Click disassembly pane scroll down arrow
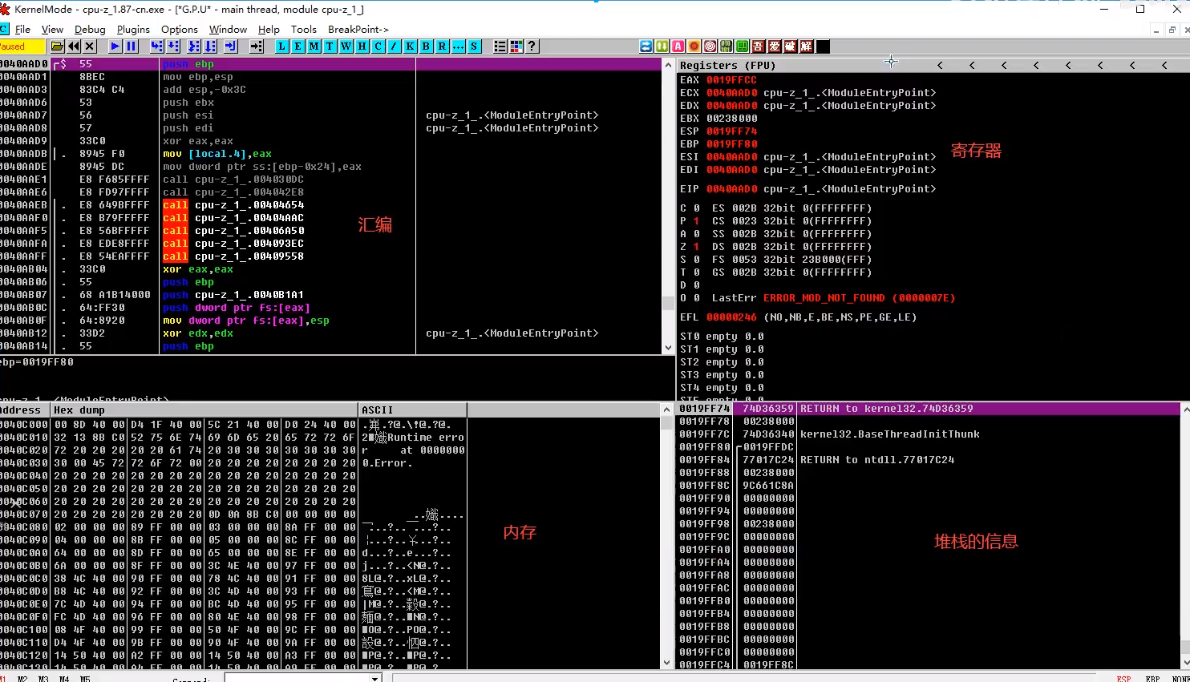Screen dimensions: 1190x682 coord(668,348)
